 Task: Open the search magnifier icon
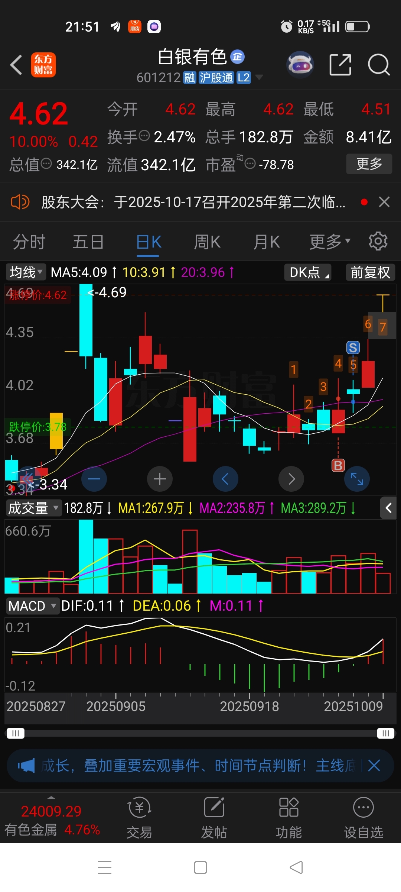tap(379, 65)
